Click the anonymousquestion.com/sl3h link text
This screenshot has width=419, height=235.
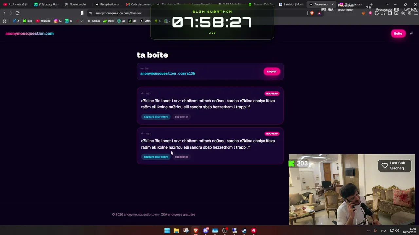[x=168, y=73]
